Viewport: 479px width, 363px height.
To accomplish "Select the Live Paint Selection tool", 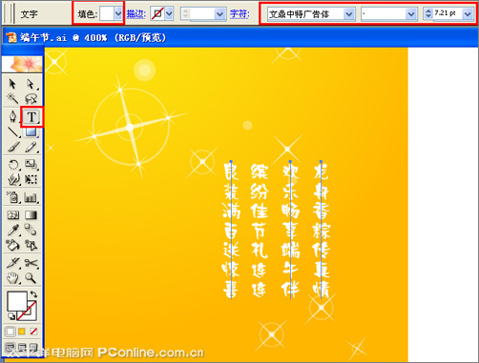I will click(31, 245).
